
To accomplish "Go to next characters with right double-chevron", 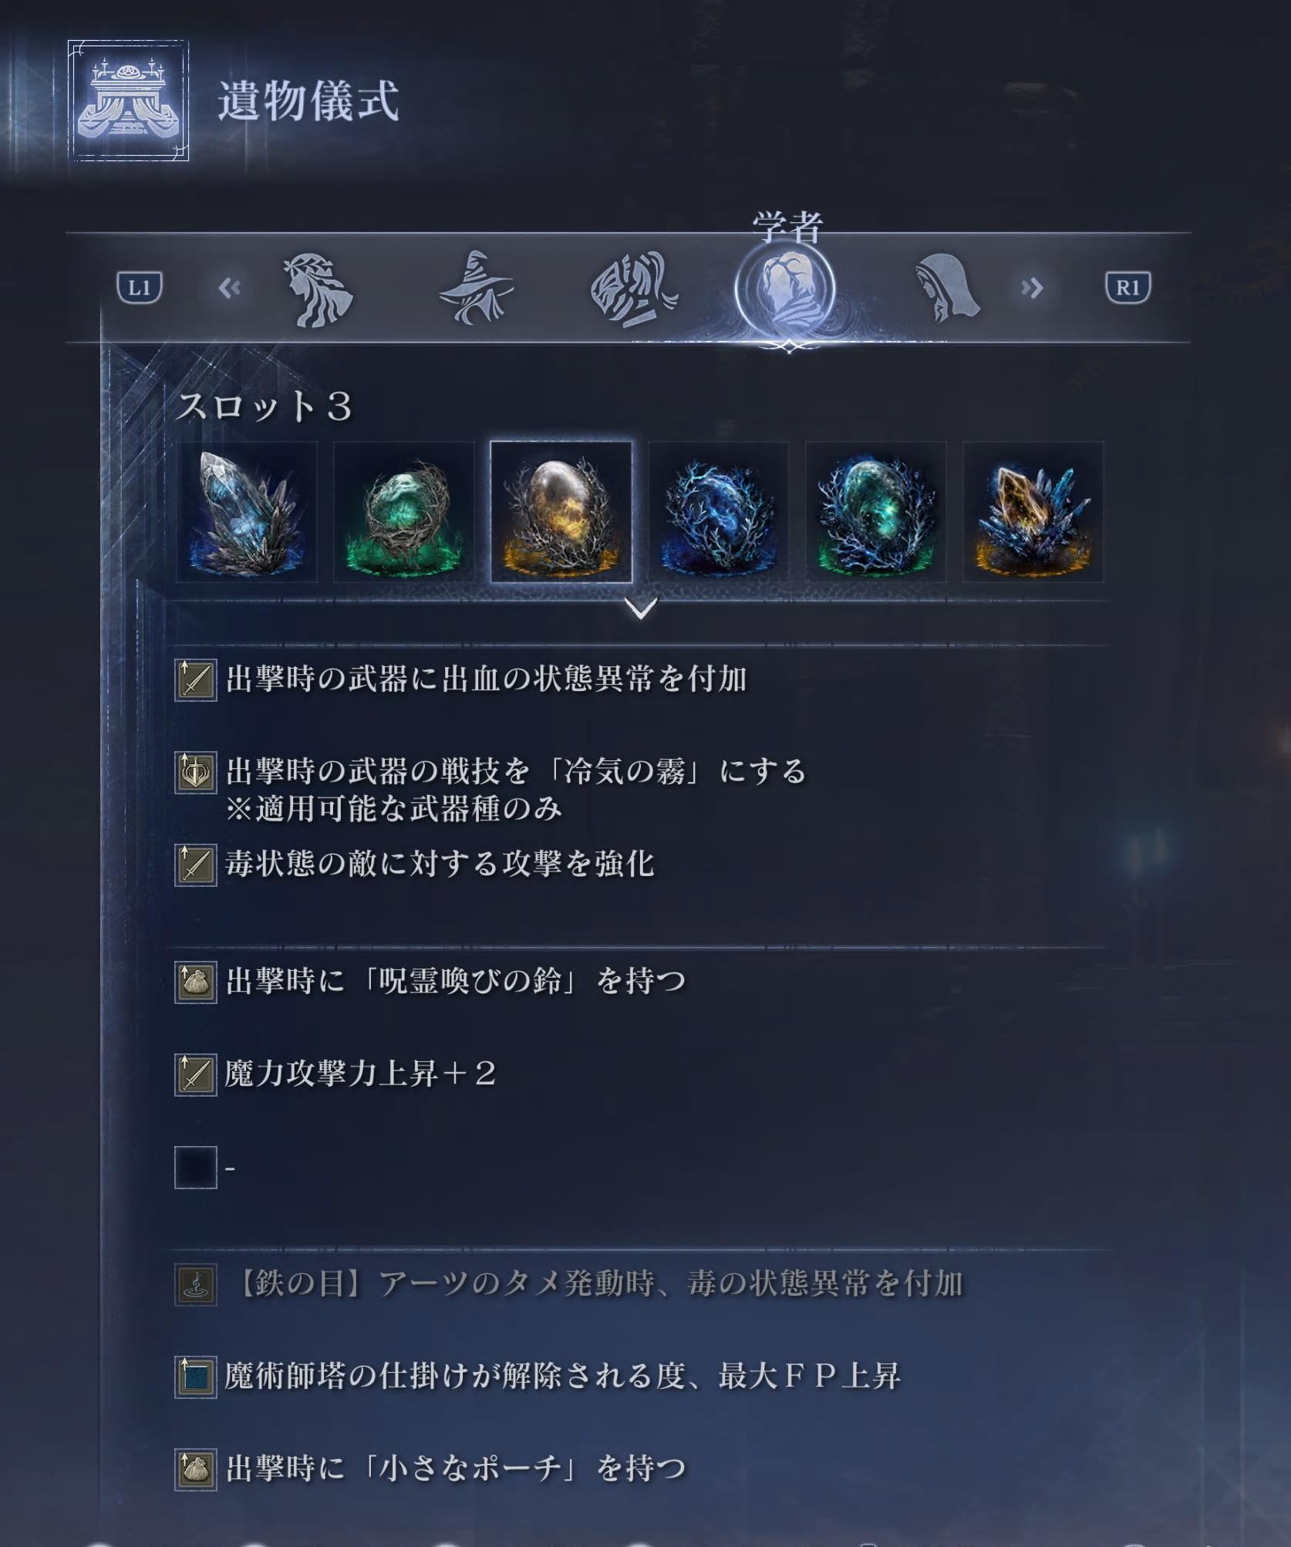I will [1032, 288].
